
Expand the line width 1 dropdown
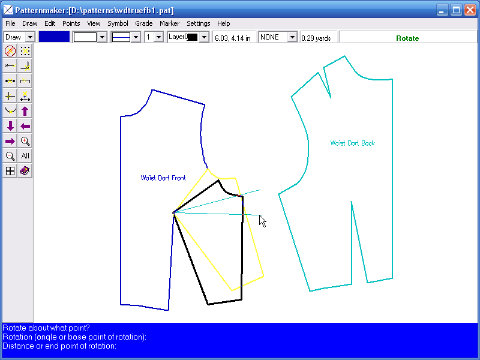(x=158, y=37)
